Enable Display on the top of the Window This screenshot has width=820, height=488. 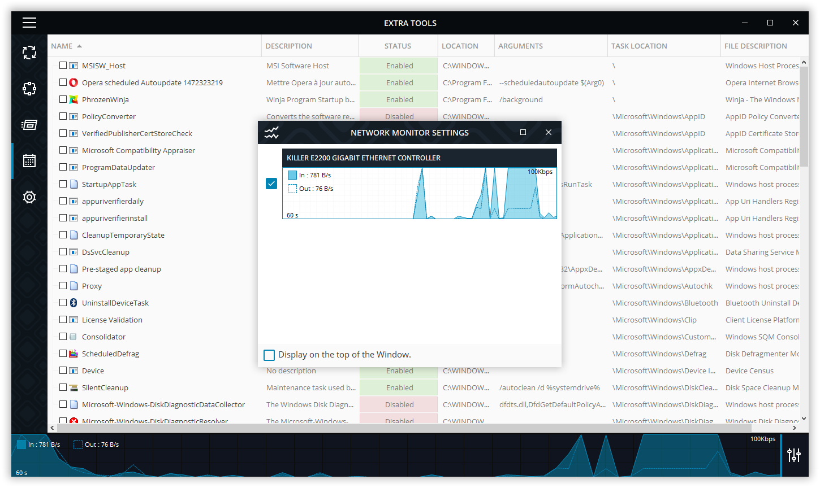[269, 355]
